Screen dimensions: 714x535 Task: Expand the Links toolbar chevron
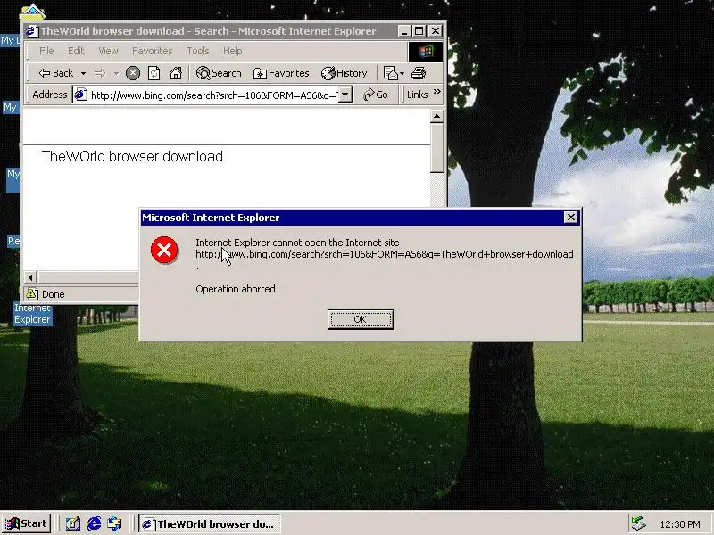(x=437, y=92)
